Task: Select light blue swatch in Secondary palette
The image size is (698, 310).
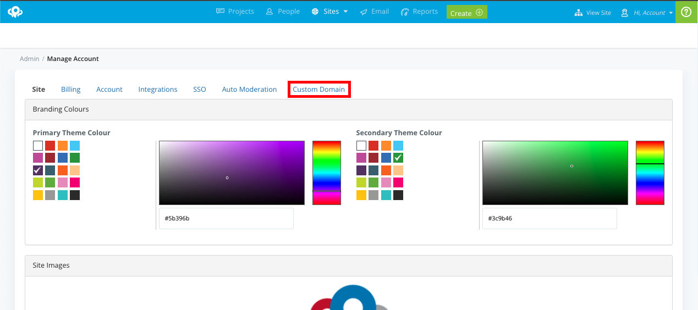Action: click(x=398, y=146)
